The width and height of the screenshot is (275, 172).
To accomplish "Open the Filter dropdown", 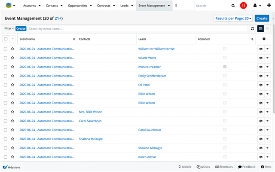I will coord(9,28).
